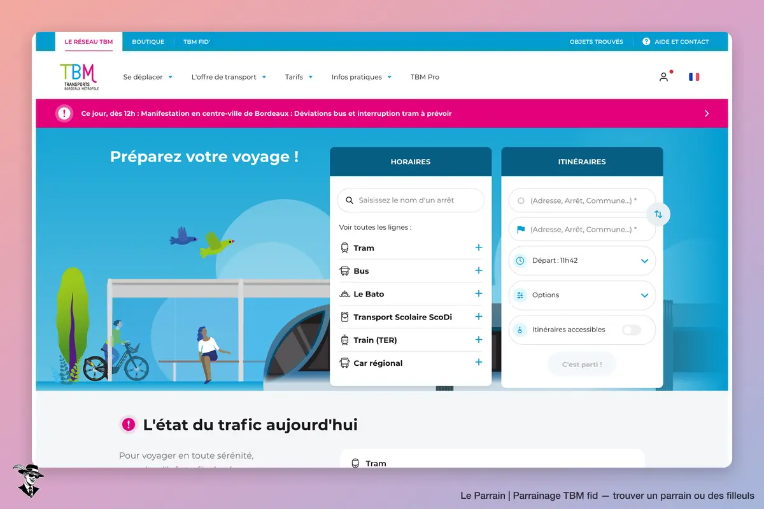This screenshot has width=764, height=509.
Task: Open the user account icon
Action: [x=663, y=77]
